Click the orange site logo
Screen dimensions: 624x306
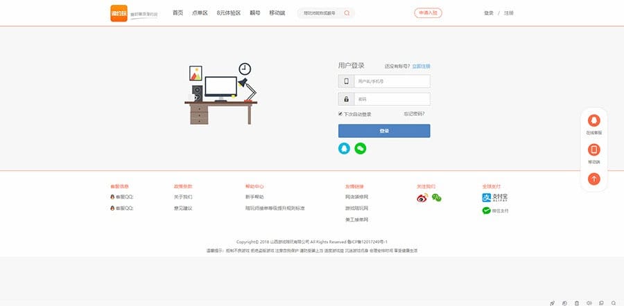pyautogui.click(x=119, y=13)
